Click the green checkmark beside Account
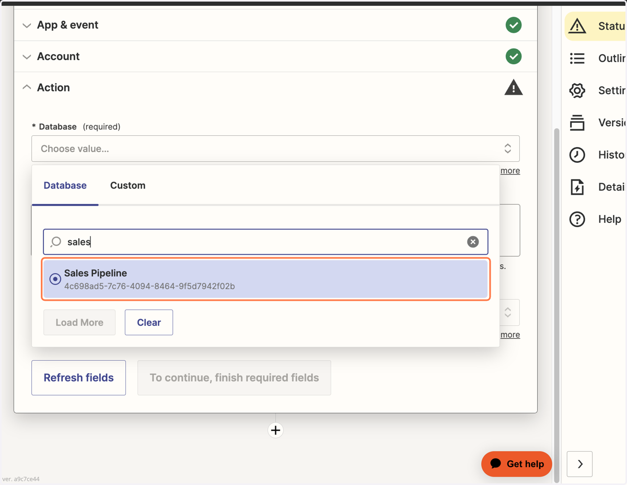The height and width of the screenshot is (485, 627). (514, 56)
